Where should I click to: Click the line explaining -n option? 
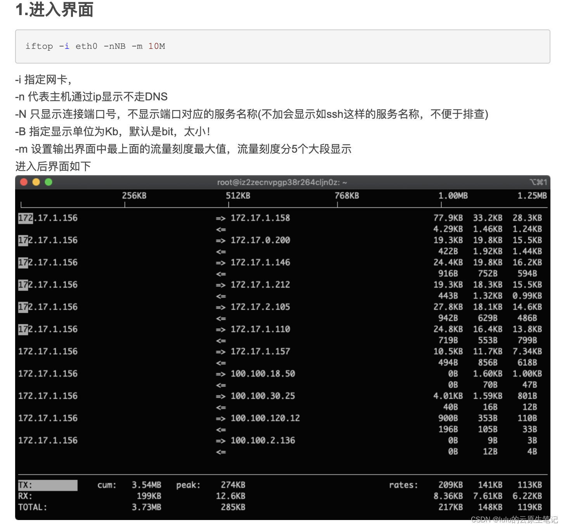pyautogui.click(x=92, y=97)
